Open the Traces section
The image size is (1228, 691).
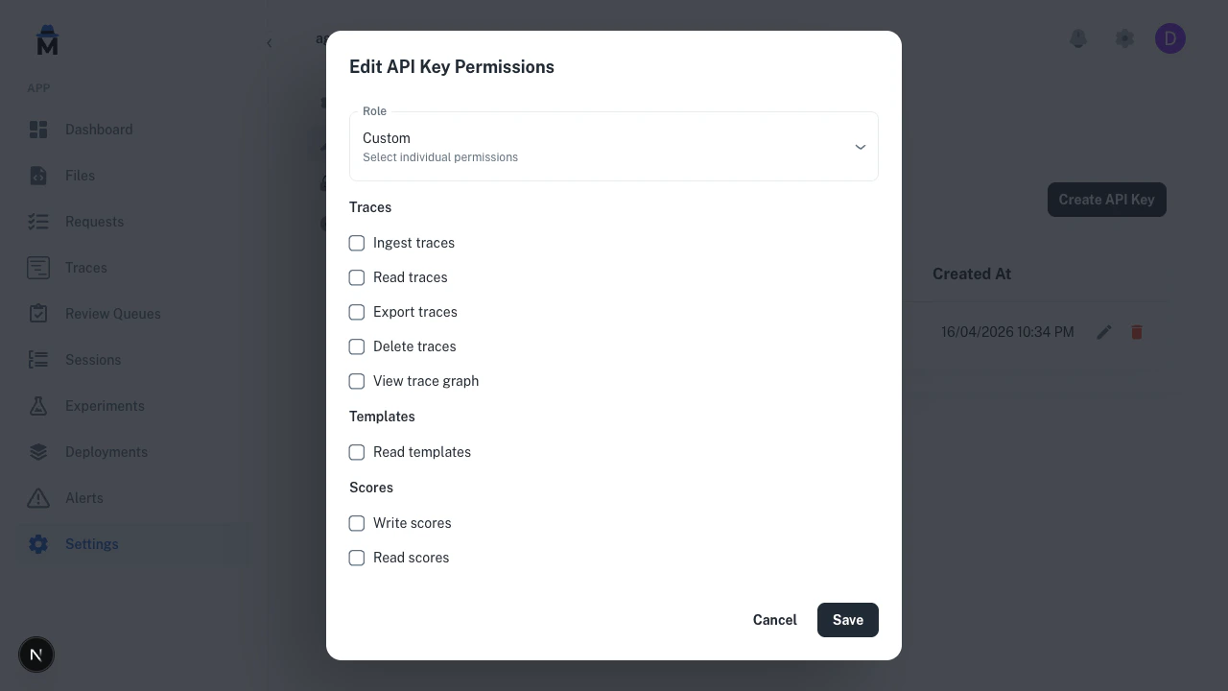(x=85, y=268)
